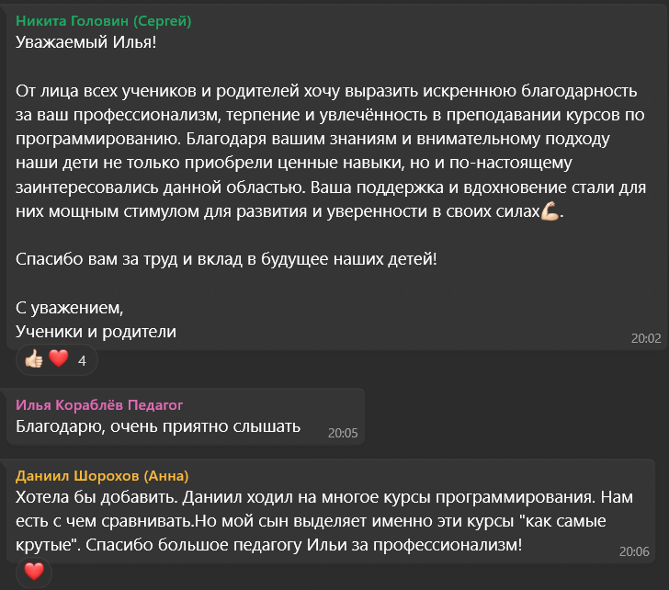Image resolution: width=669 pixels, height=590 pixels.
Task: Click the sentence Спасибо большое педагогу Ильи
Action: pyautogui.click(x=304, y=545)
